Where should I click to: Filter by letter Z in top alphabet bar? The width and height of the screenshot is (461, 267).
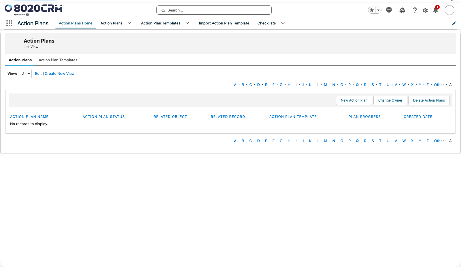428,85
